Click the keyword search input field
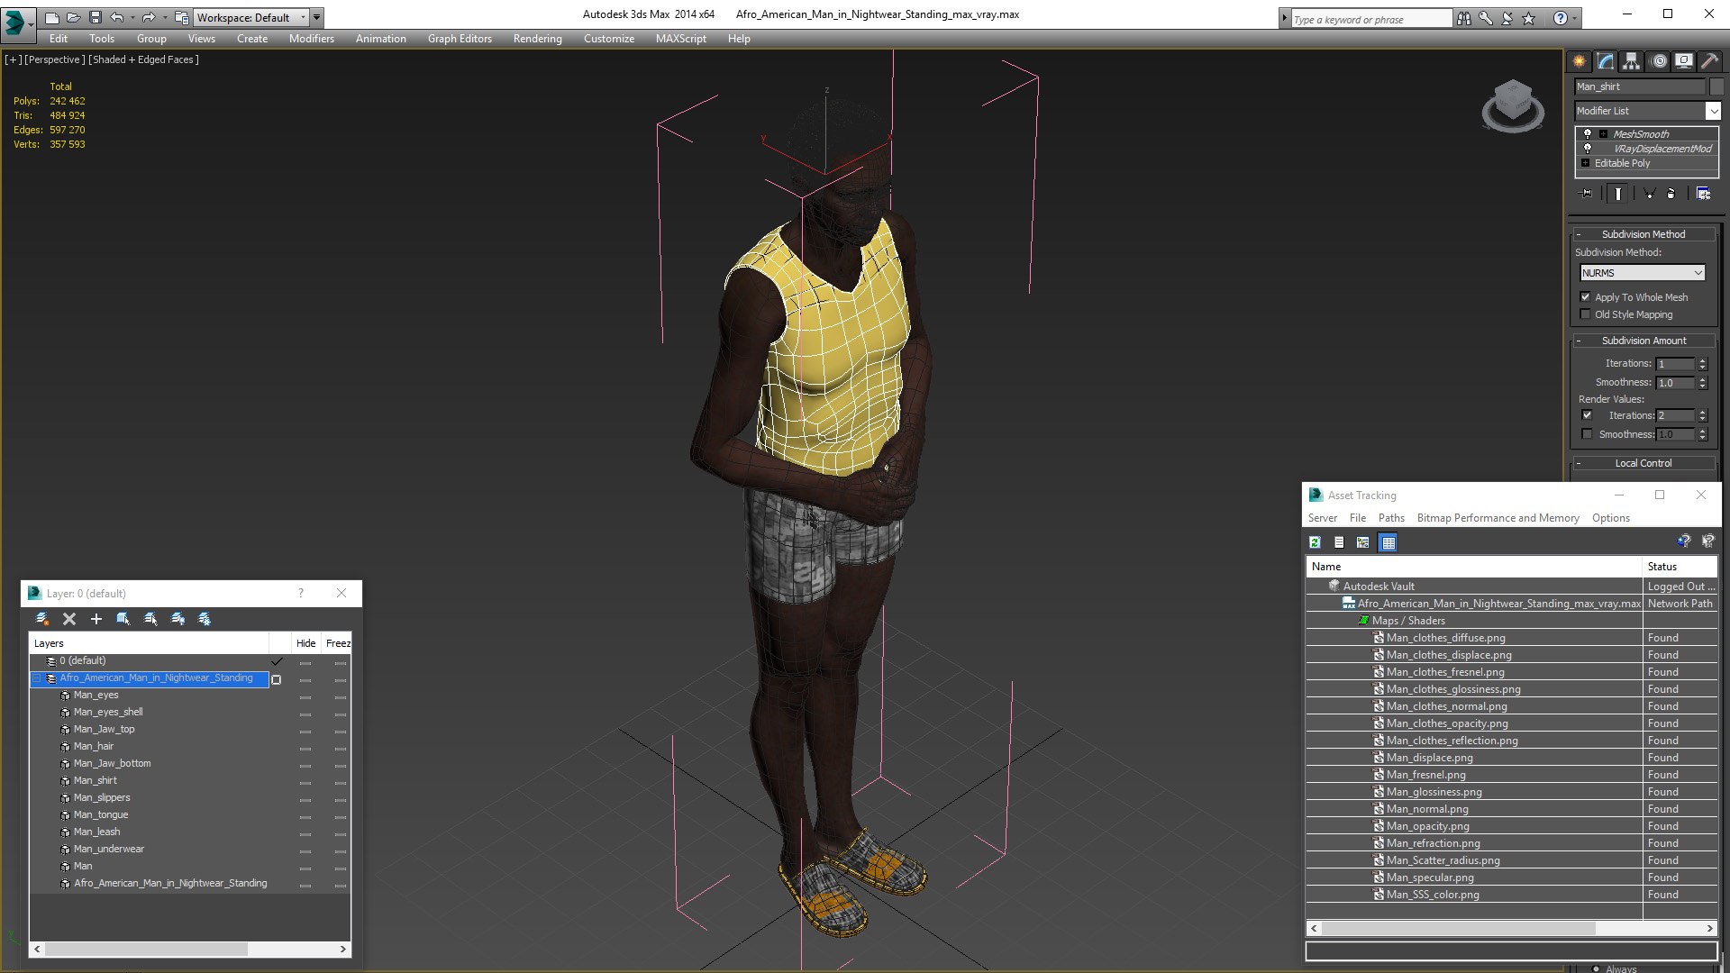Image resolution: width=1730 pixels, height=973 pixels. (x=1370, y=19)
